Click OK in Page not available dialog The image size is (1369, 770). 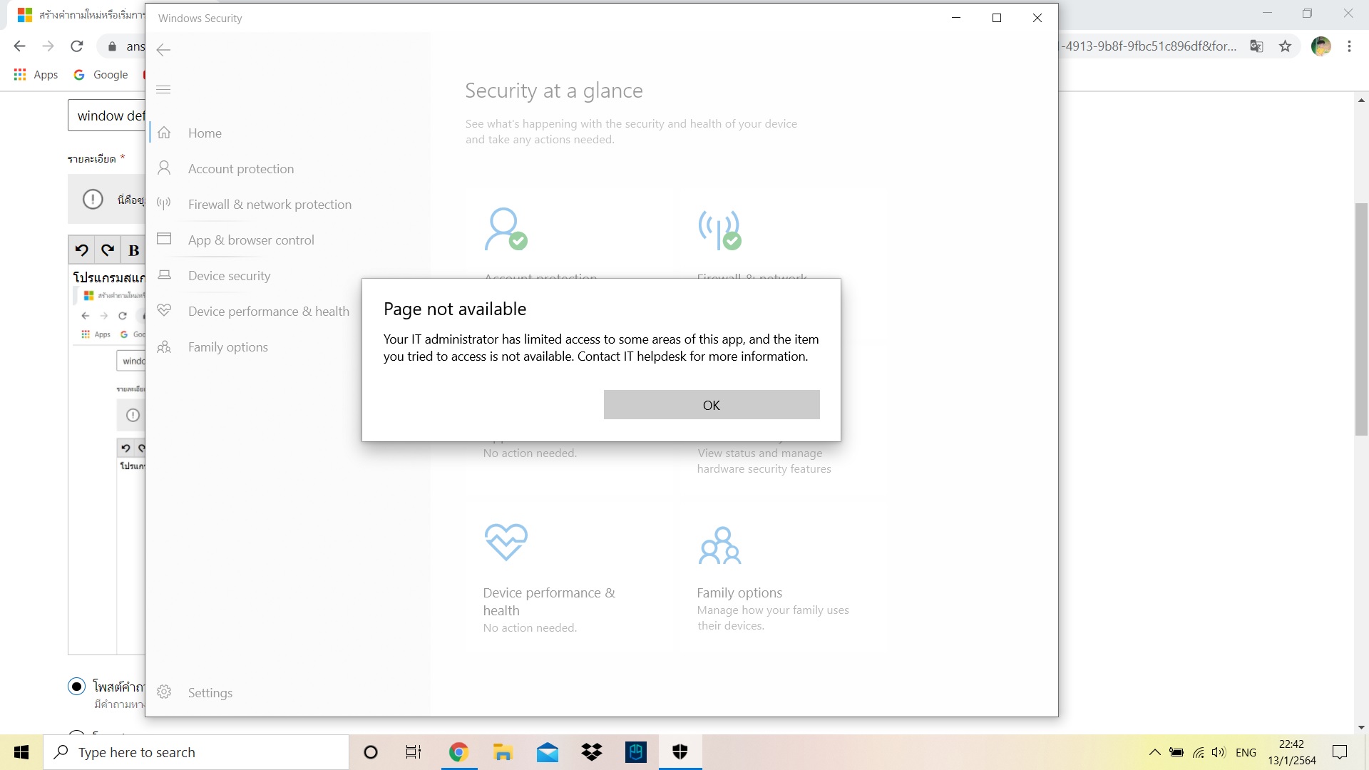pyautogui.click(x=712, y=405)
